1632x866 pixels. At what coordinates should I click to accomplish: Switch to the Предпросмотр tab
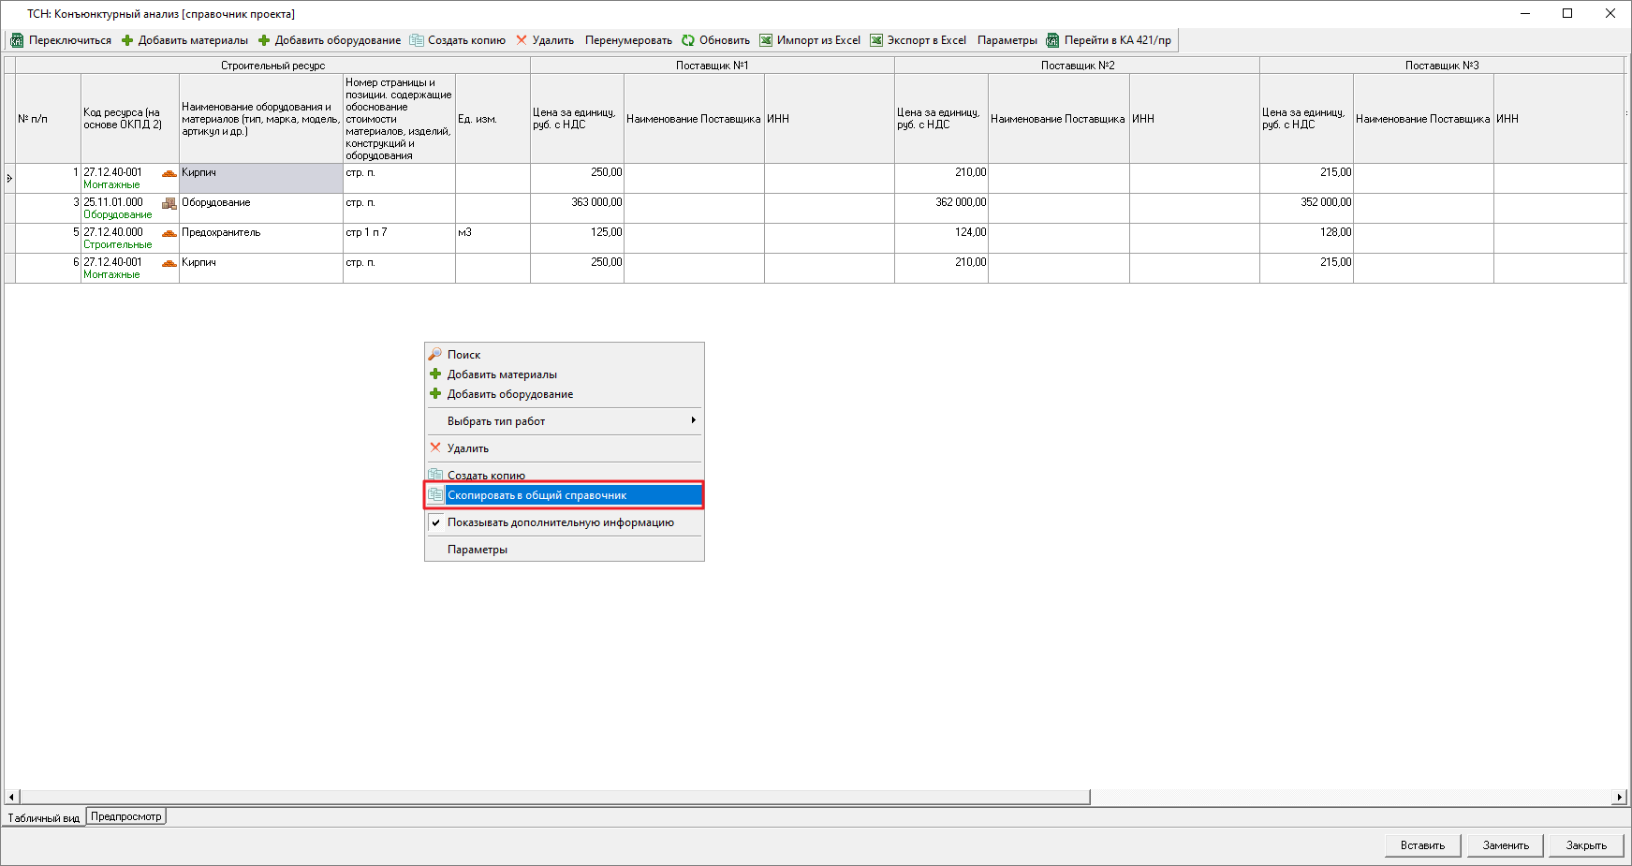pos(126,816)
